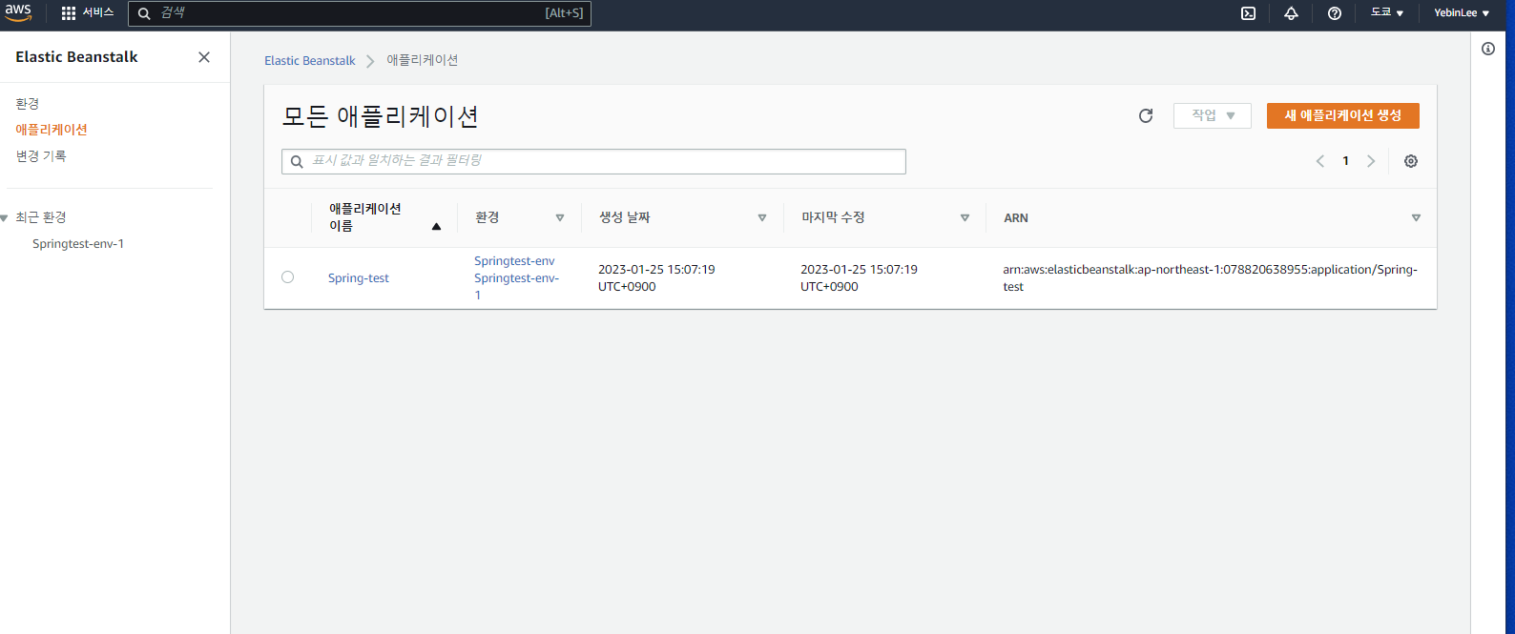Click the Elastic Beanstalk breadcrumb link
Image resolution: width=1515 pixels, height=634 pixels.
pos(310,60)
